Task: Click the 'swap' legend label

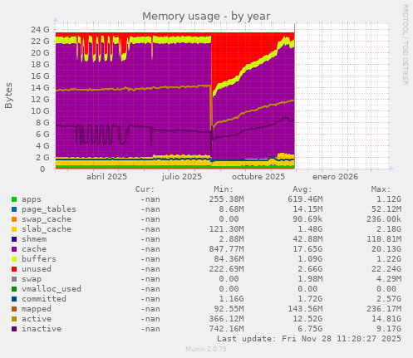Action: [x=32, y=279]
